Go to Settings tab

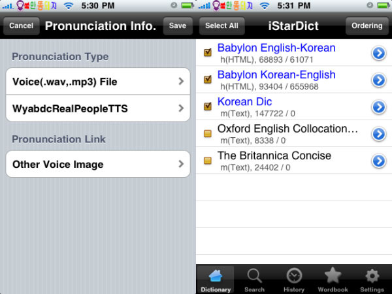(372, 280)
